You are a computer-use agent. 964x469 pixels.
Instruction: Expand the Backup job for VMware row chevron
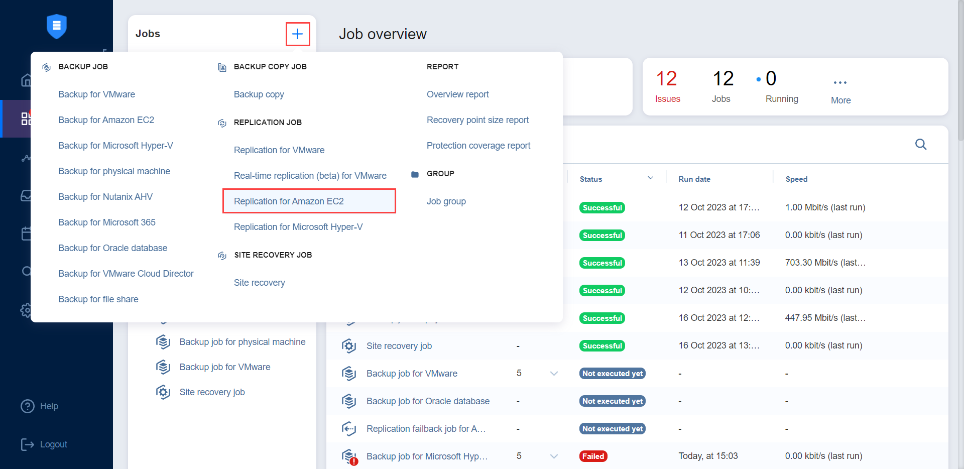coord(554,374)
